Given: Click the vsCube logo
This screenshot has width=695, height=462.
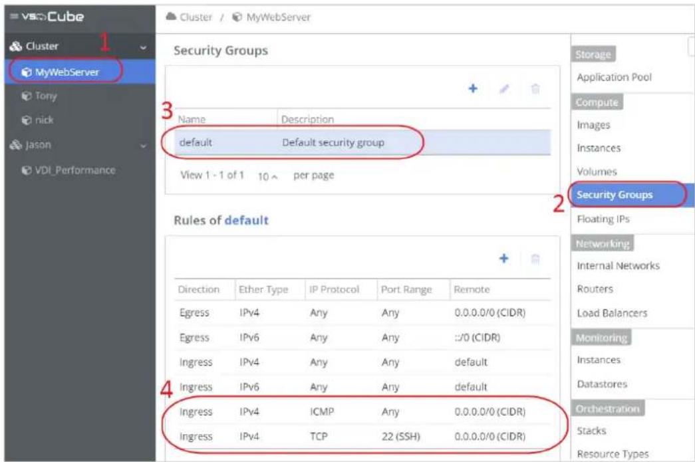Looking at the screenshot, I should [x=53, y=17].
